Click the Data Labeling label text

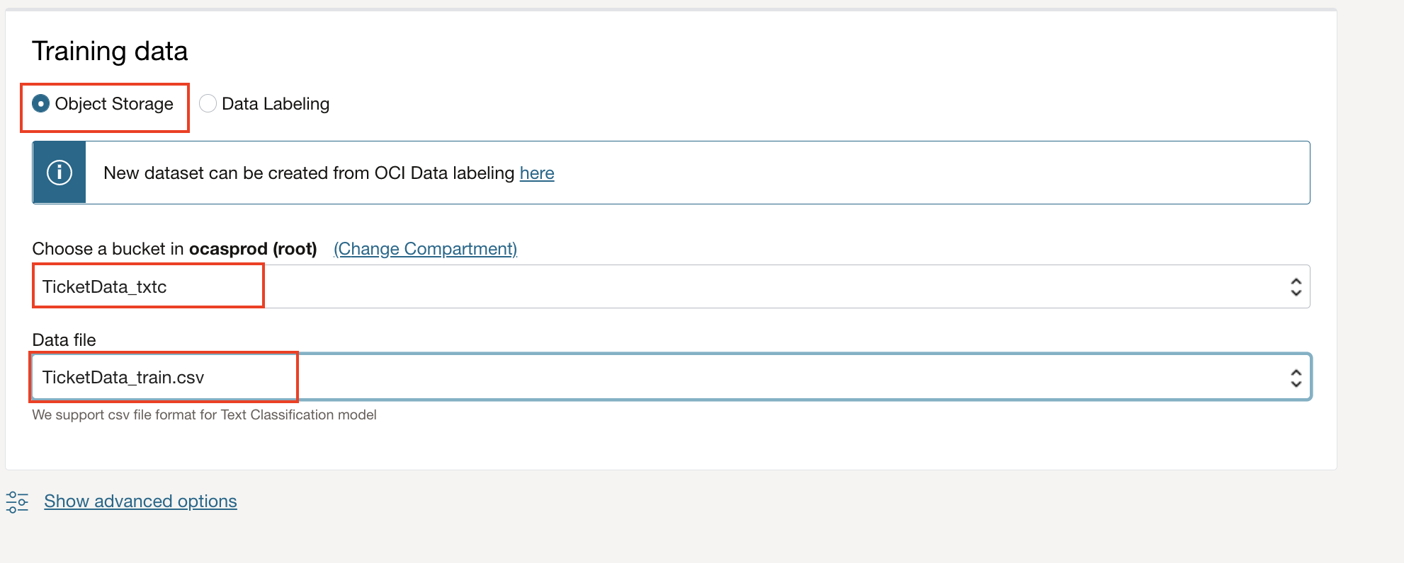coord(276,104)
